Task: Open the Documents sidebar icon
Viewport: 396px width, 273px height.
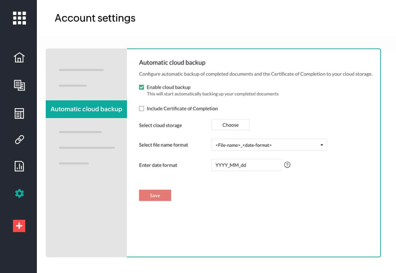Action: tap(19, 85)
